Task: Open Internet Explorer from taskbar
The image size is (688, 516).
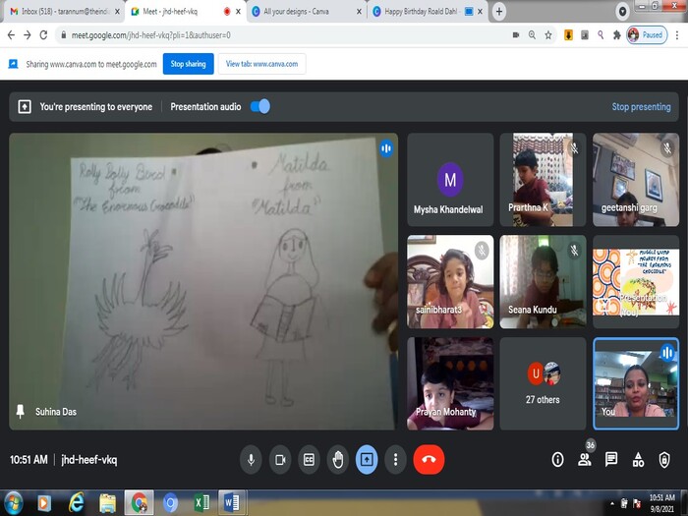Action: (76, 503)
